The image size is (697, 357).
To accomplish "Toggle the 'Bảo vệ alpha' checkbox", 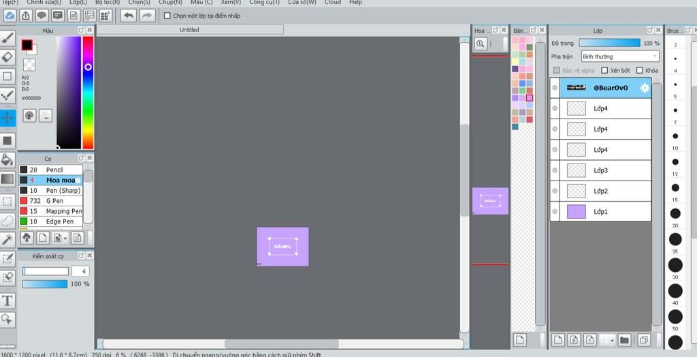I will click(x=557, y=70).
